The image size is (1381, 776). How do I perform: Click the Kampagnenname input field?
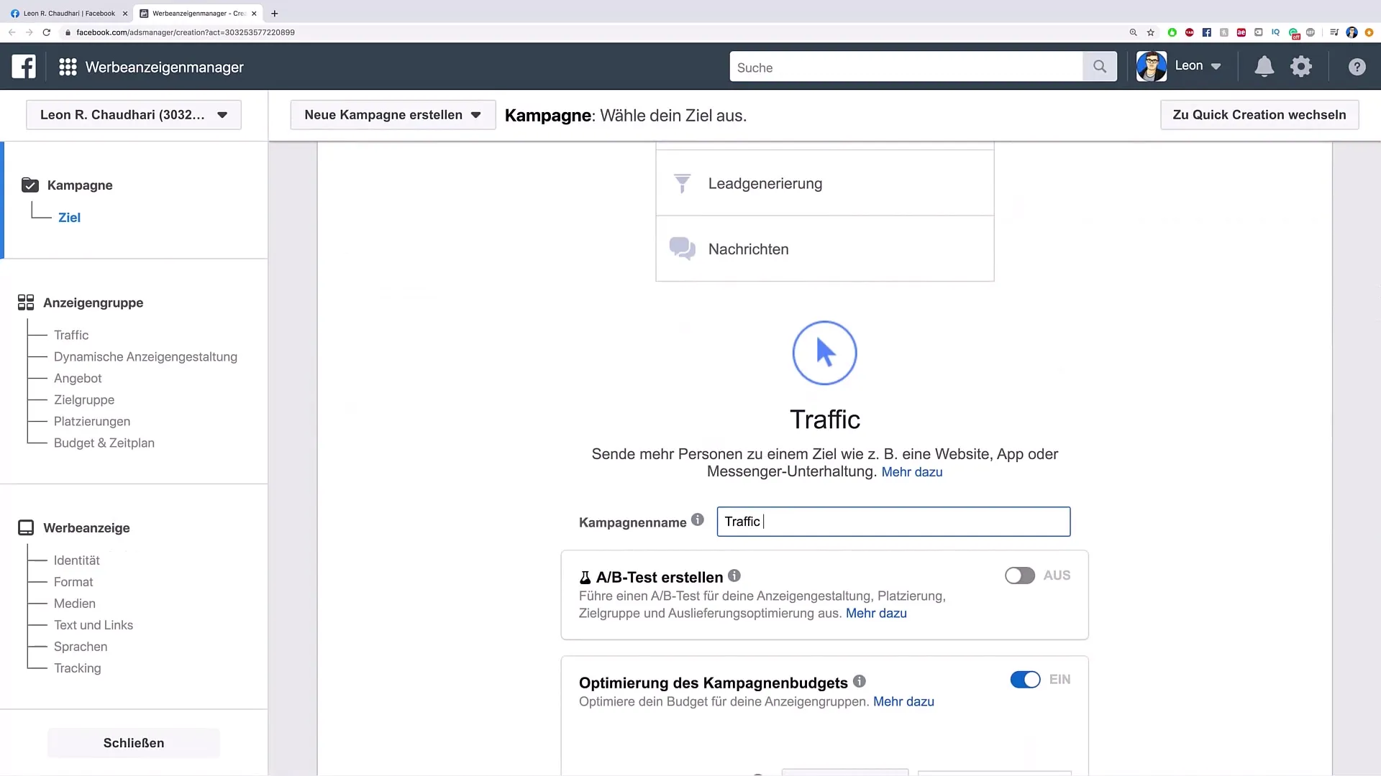point(893,521)
